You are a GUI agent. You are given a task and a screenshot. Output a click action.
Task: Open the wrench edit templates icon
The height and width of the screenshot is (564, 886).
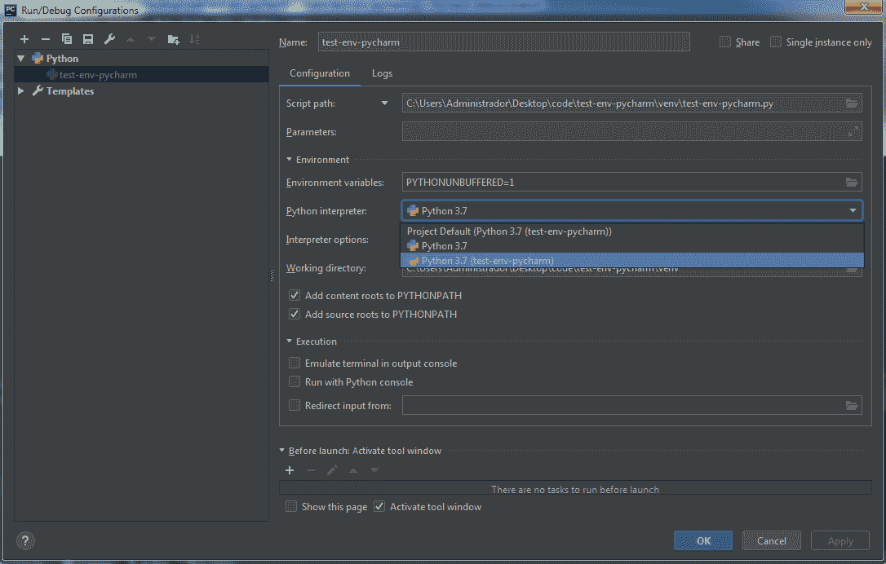109,39
